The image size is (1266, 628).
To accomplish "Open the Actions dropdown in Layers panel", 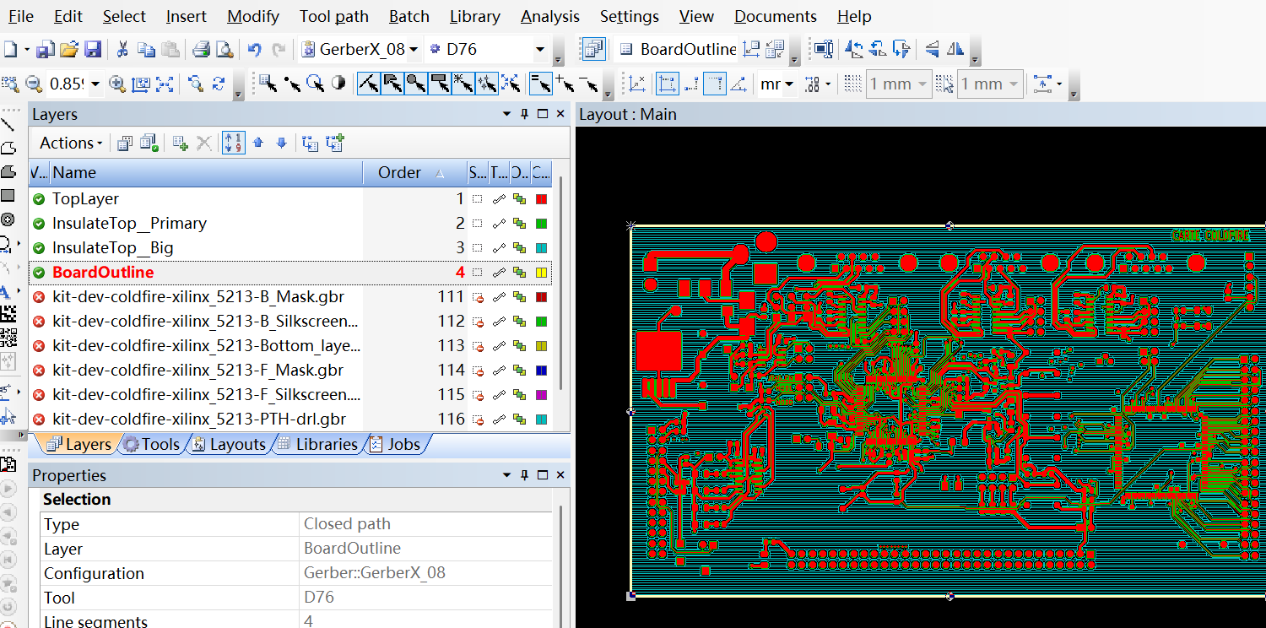I will (71, 143).
